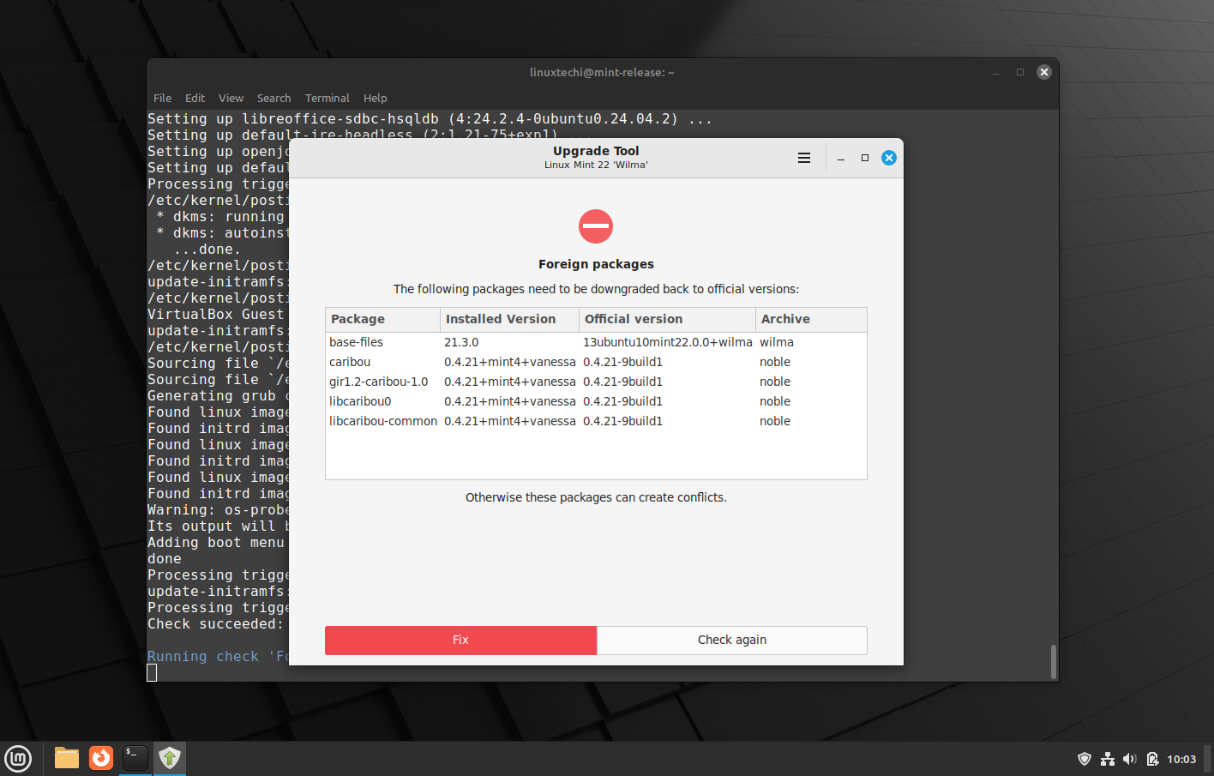Close the Upgrade Tool window
The height and width of the screenshot is (776, 1214).
(x=889, y=158)
